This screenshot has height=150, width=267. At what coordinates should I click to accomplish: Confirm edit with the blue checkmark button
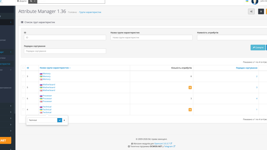(x=60, y=120)
